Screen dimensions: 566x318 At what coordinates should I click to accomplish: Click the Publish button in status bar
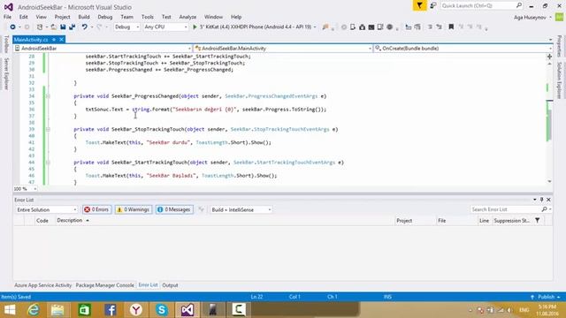(x=546, y=297)
